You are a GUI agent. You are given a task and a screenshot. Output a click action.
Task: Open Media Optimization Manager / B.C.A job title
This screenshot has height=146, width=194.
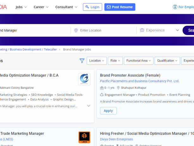click(x=29, y=75)
